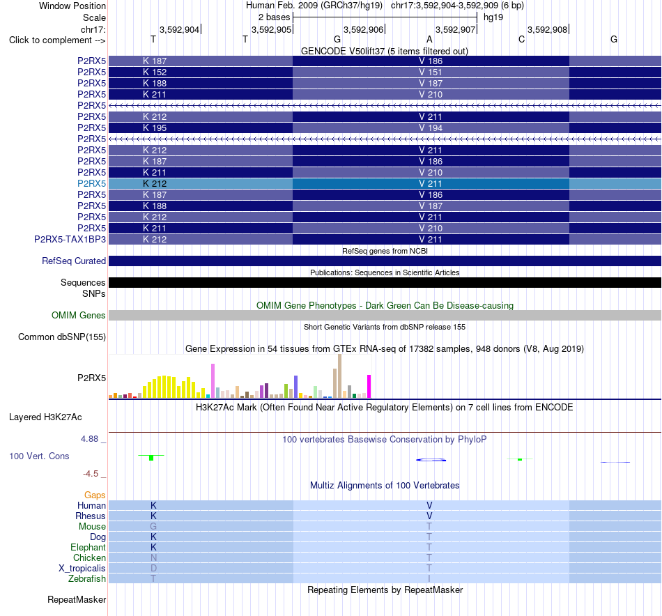Click the -4.5 PhyloP axis value

tap(91, 474)
